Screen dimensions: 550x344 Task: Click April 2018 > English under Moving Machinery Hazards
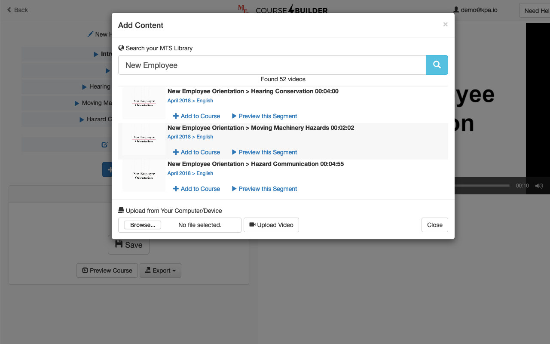pos(190,137)
